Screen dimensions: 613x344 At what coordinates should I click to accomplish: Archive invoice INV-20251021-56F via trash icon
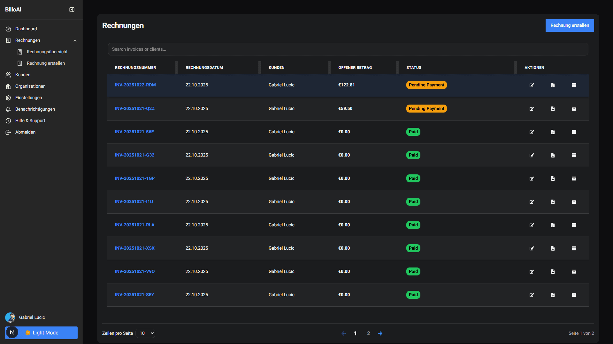coord(574,132)
